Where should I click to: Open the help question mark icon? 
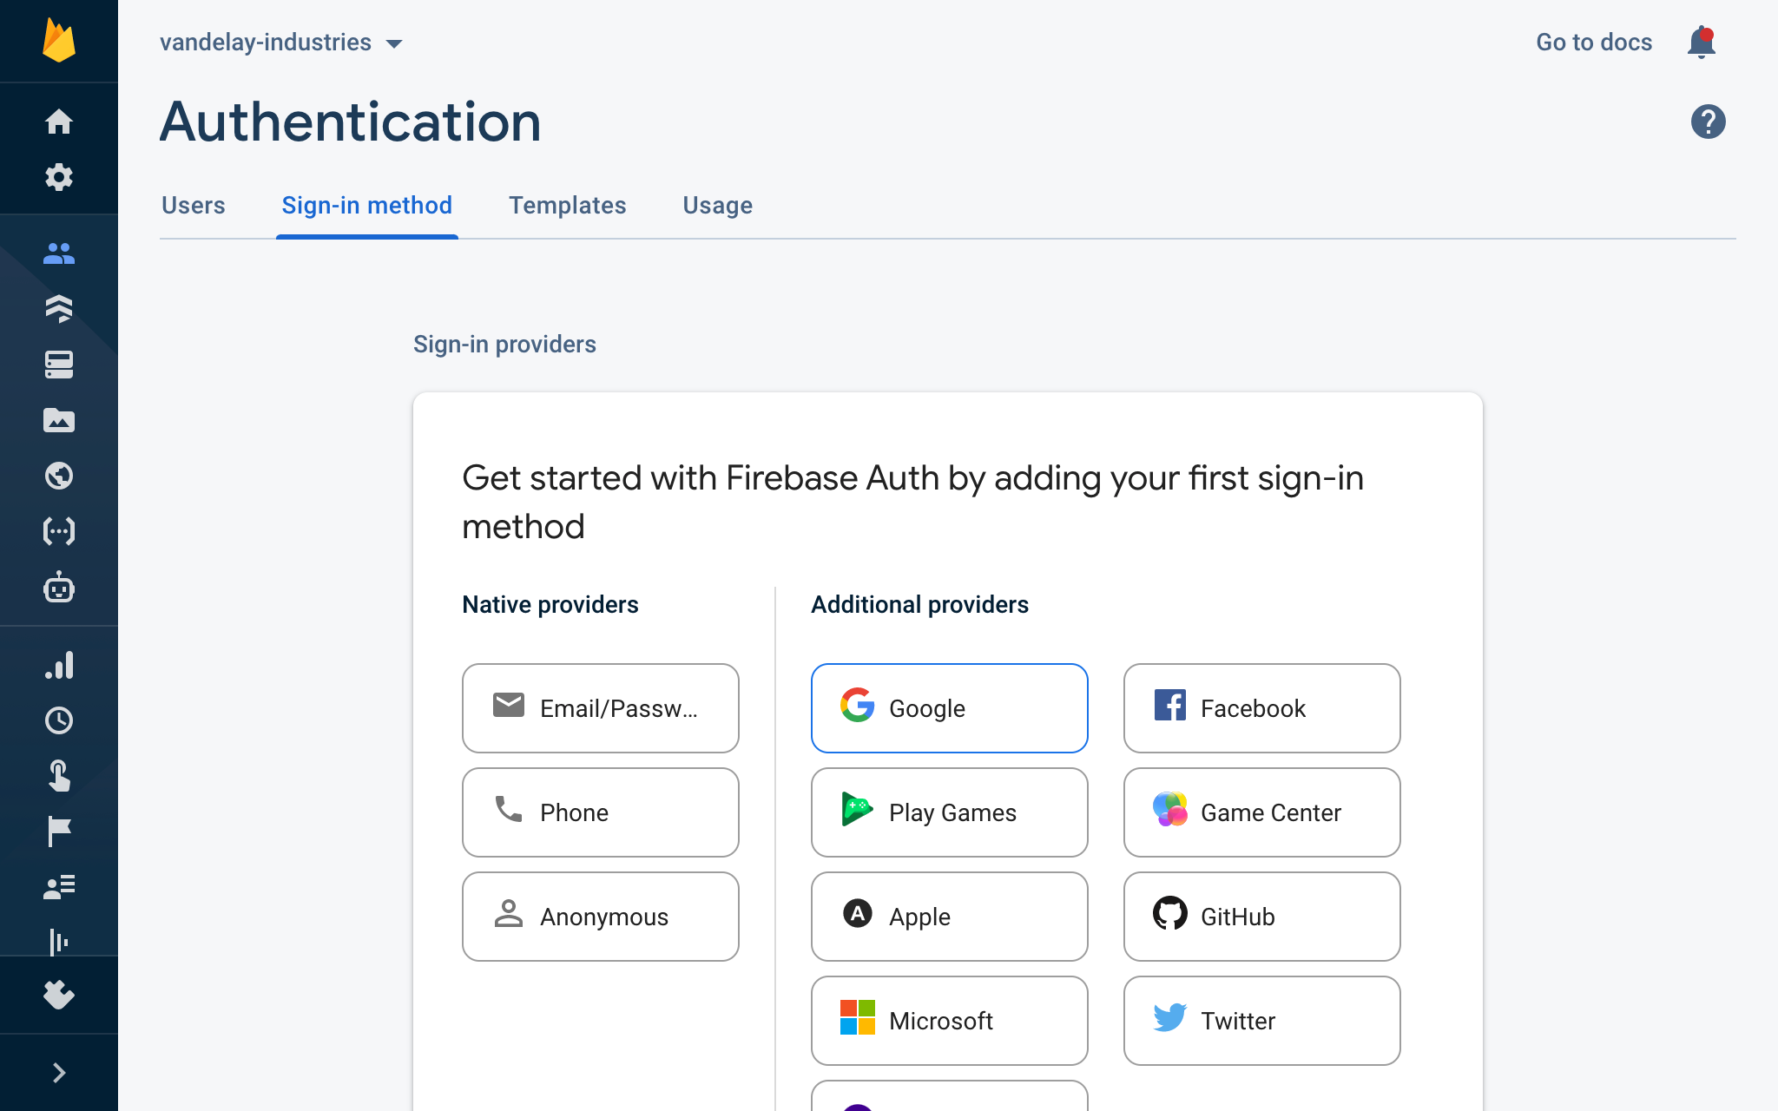point(1708,122)
